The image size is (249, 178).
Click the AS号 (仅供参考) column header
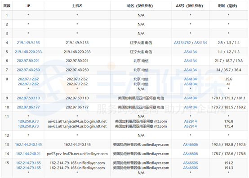[x=191, y=6]
